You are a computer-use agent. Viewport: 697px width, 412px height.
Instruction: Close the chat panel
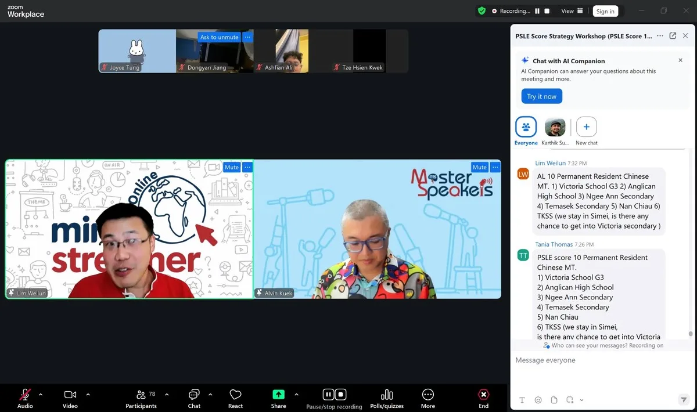[685, 36]
